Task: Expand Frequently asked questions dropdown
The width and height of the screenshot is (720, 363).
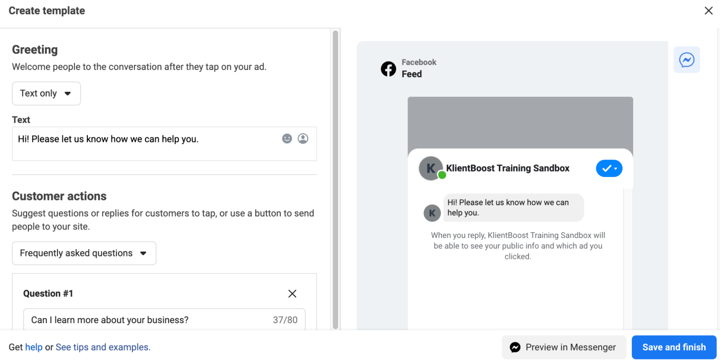Action: [x=84, y=253]
